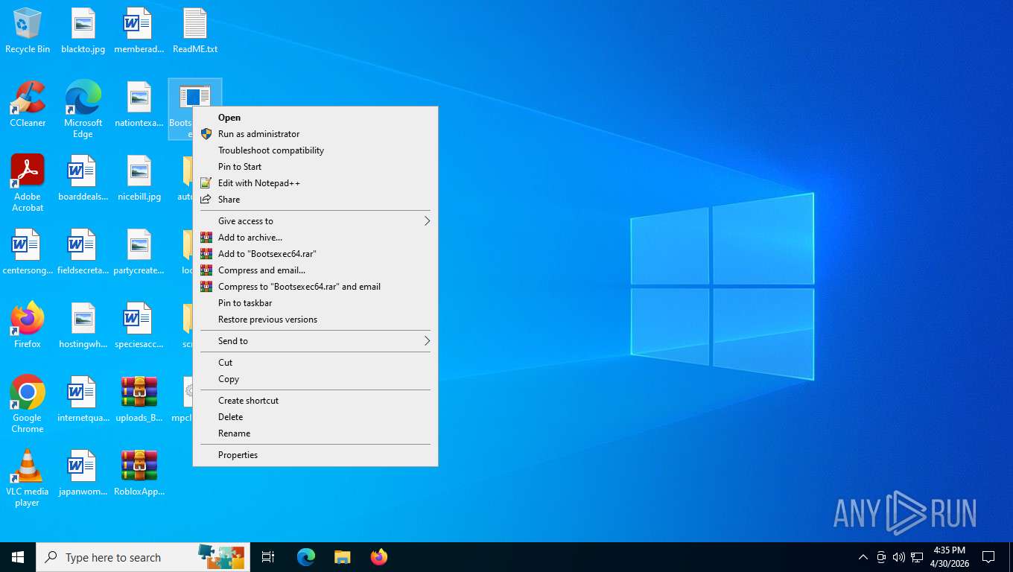This screenshot has height=572, width=1013.
Task: Open the Windows Start menu
Action: [18, 557]
